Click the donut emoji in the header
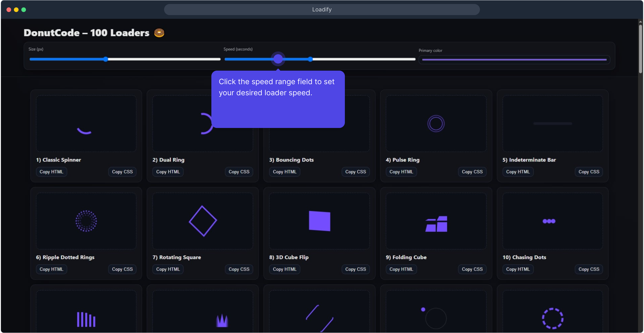This screenshot has width=644, height=333. [x=159, y=33]
